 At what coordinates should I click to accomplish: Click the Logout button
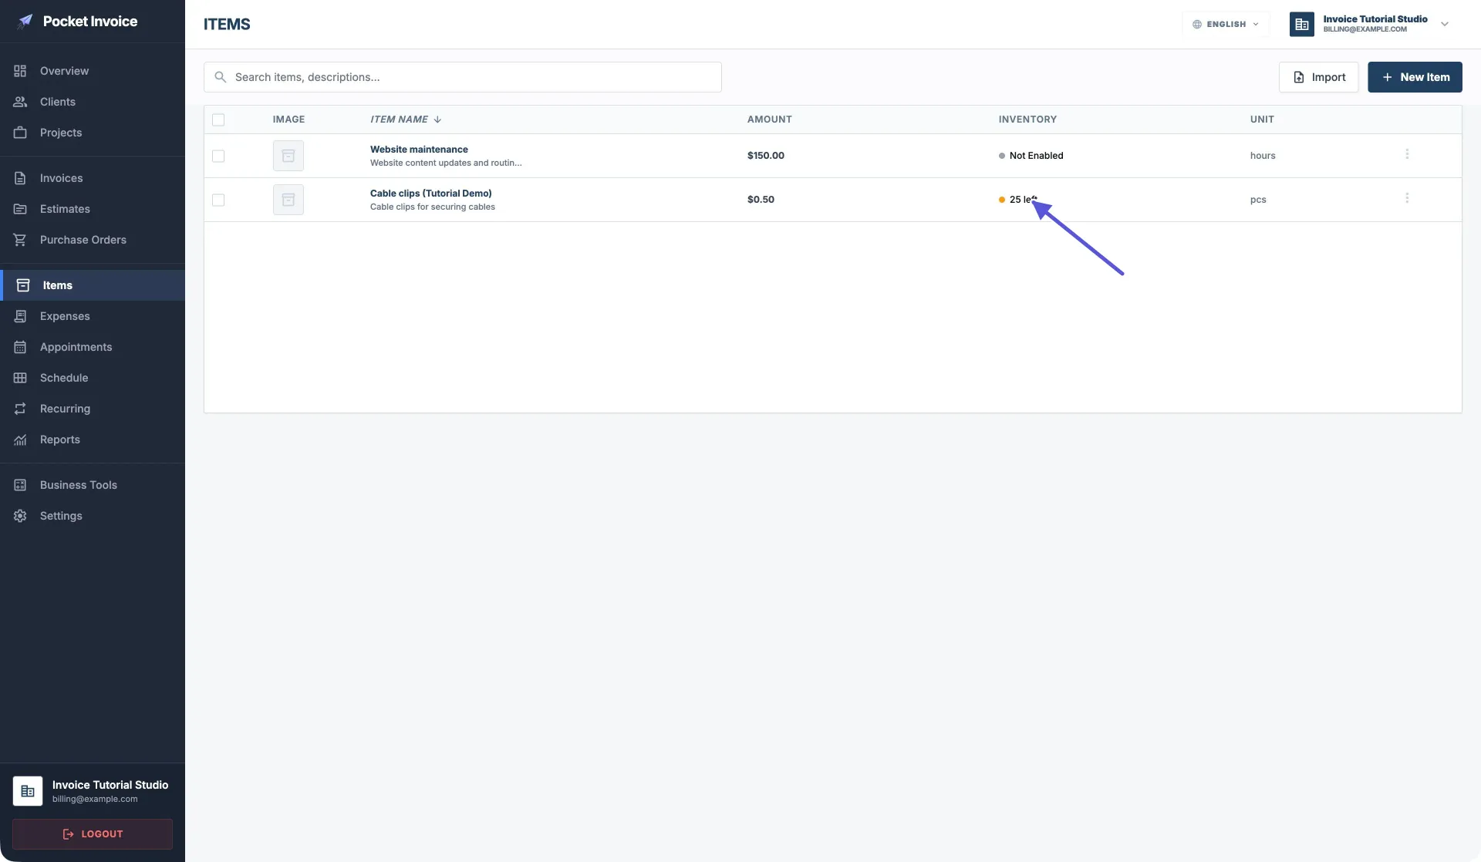(93, 833)
